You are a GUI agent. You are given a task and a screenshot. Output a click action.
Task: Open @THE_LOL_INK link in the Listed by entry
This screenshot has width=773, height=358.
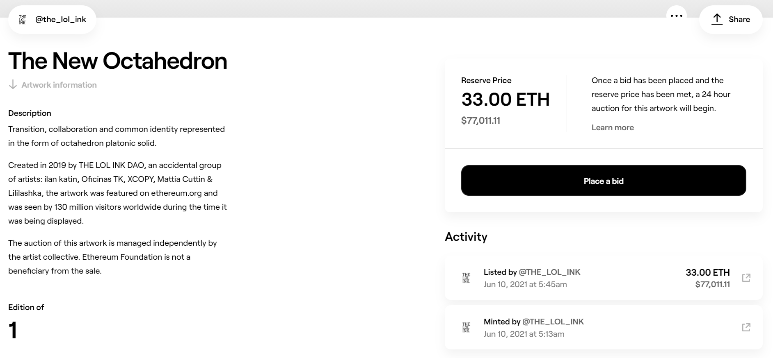(549, 272)
